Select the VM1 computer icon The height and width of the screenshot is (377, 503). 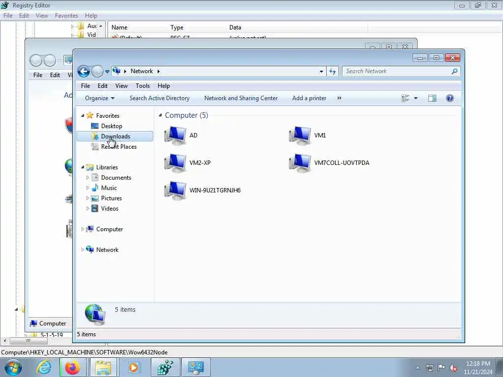point(300,135)
